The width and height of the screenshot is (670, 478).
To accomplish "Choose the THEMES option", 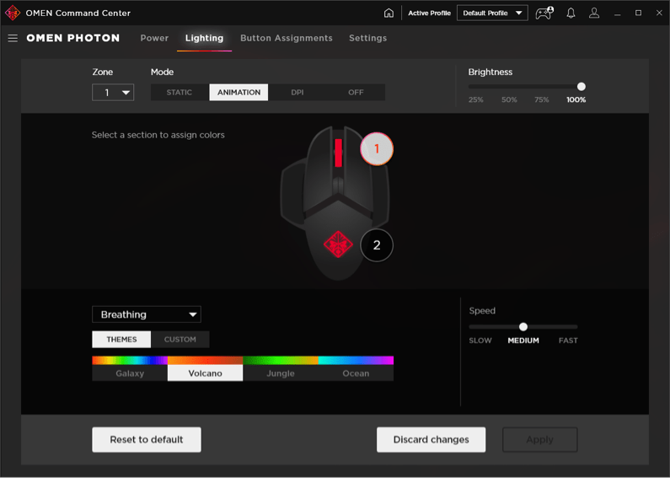I will (121, 340).
